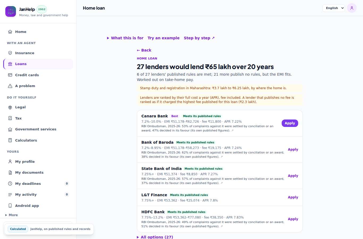Image resolution: width=363 pixels, height=239 pixels.
Task: Click the Government services building icon
Action: pyautogui.click(x=10, y=129)
